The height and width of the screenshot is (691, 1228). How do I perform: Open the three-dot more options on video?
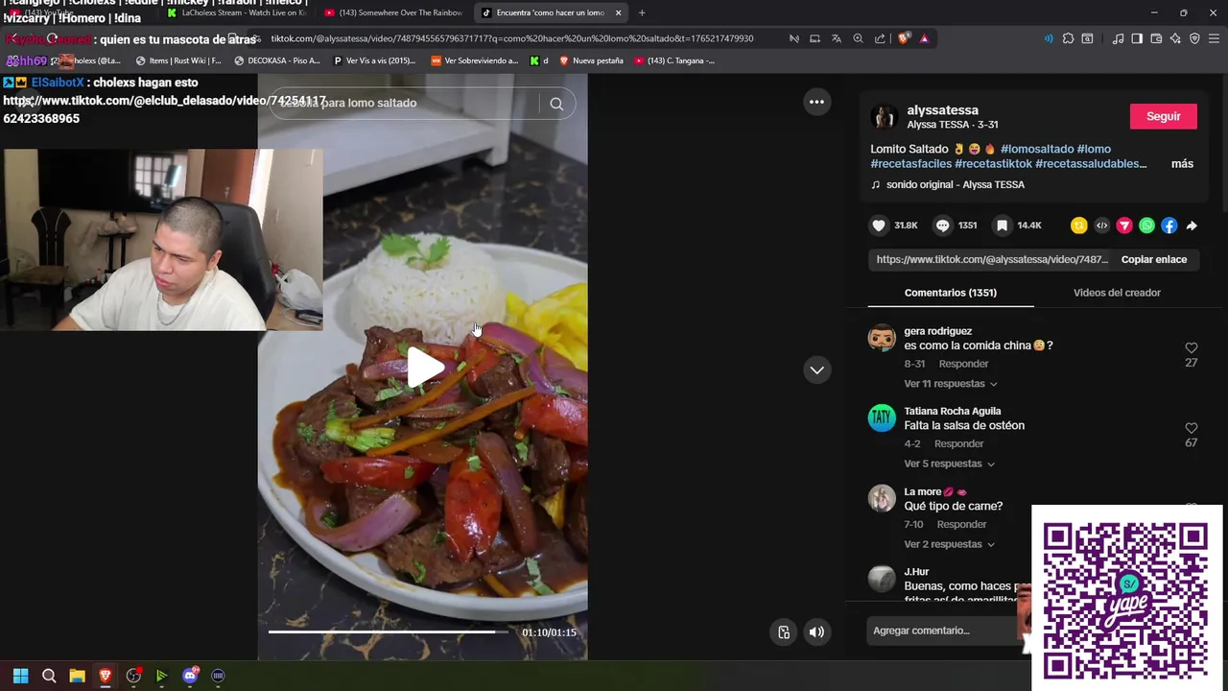tap(816, 102)
